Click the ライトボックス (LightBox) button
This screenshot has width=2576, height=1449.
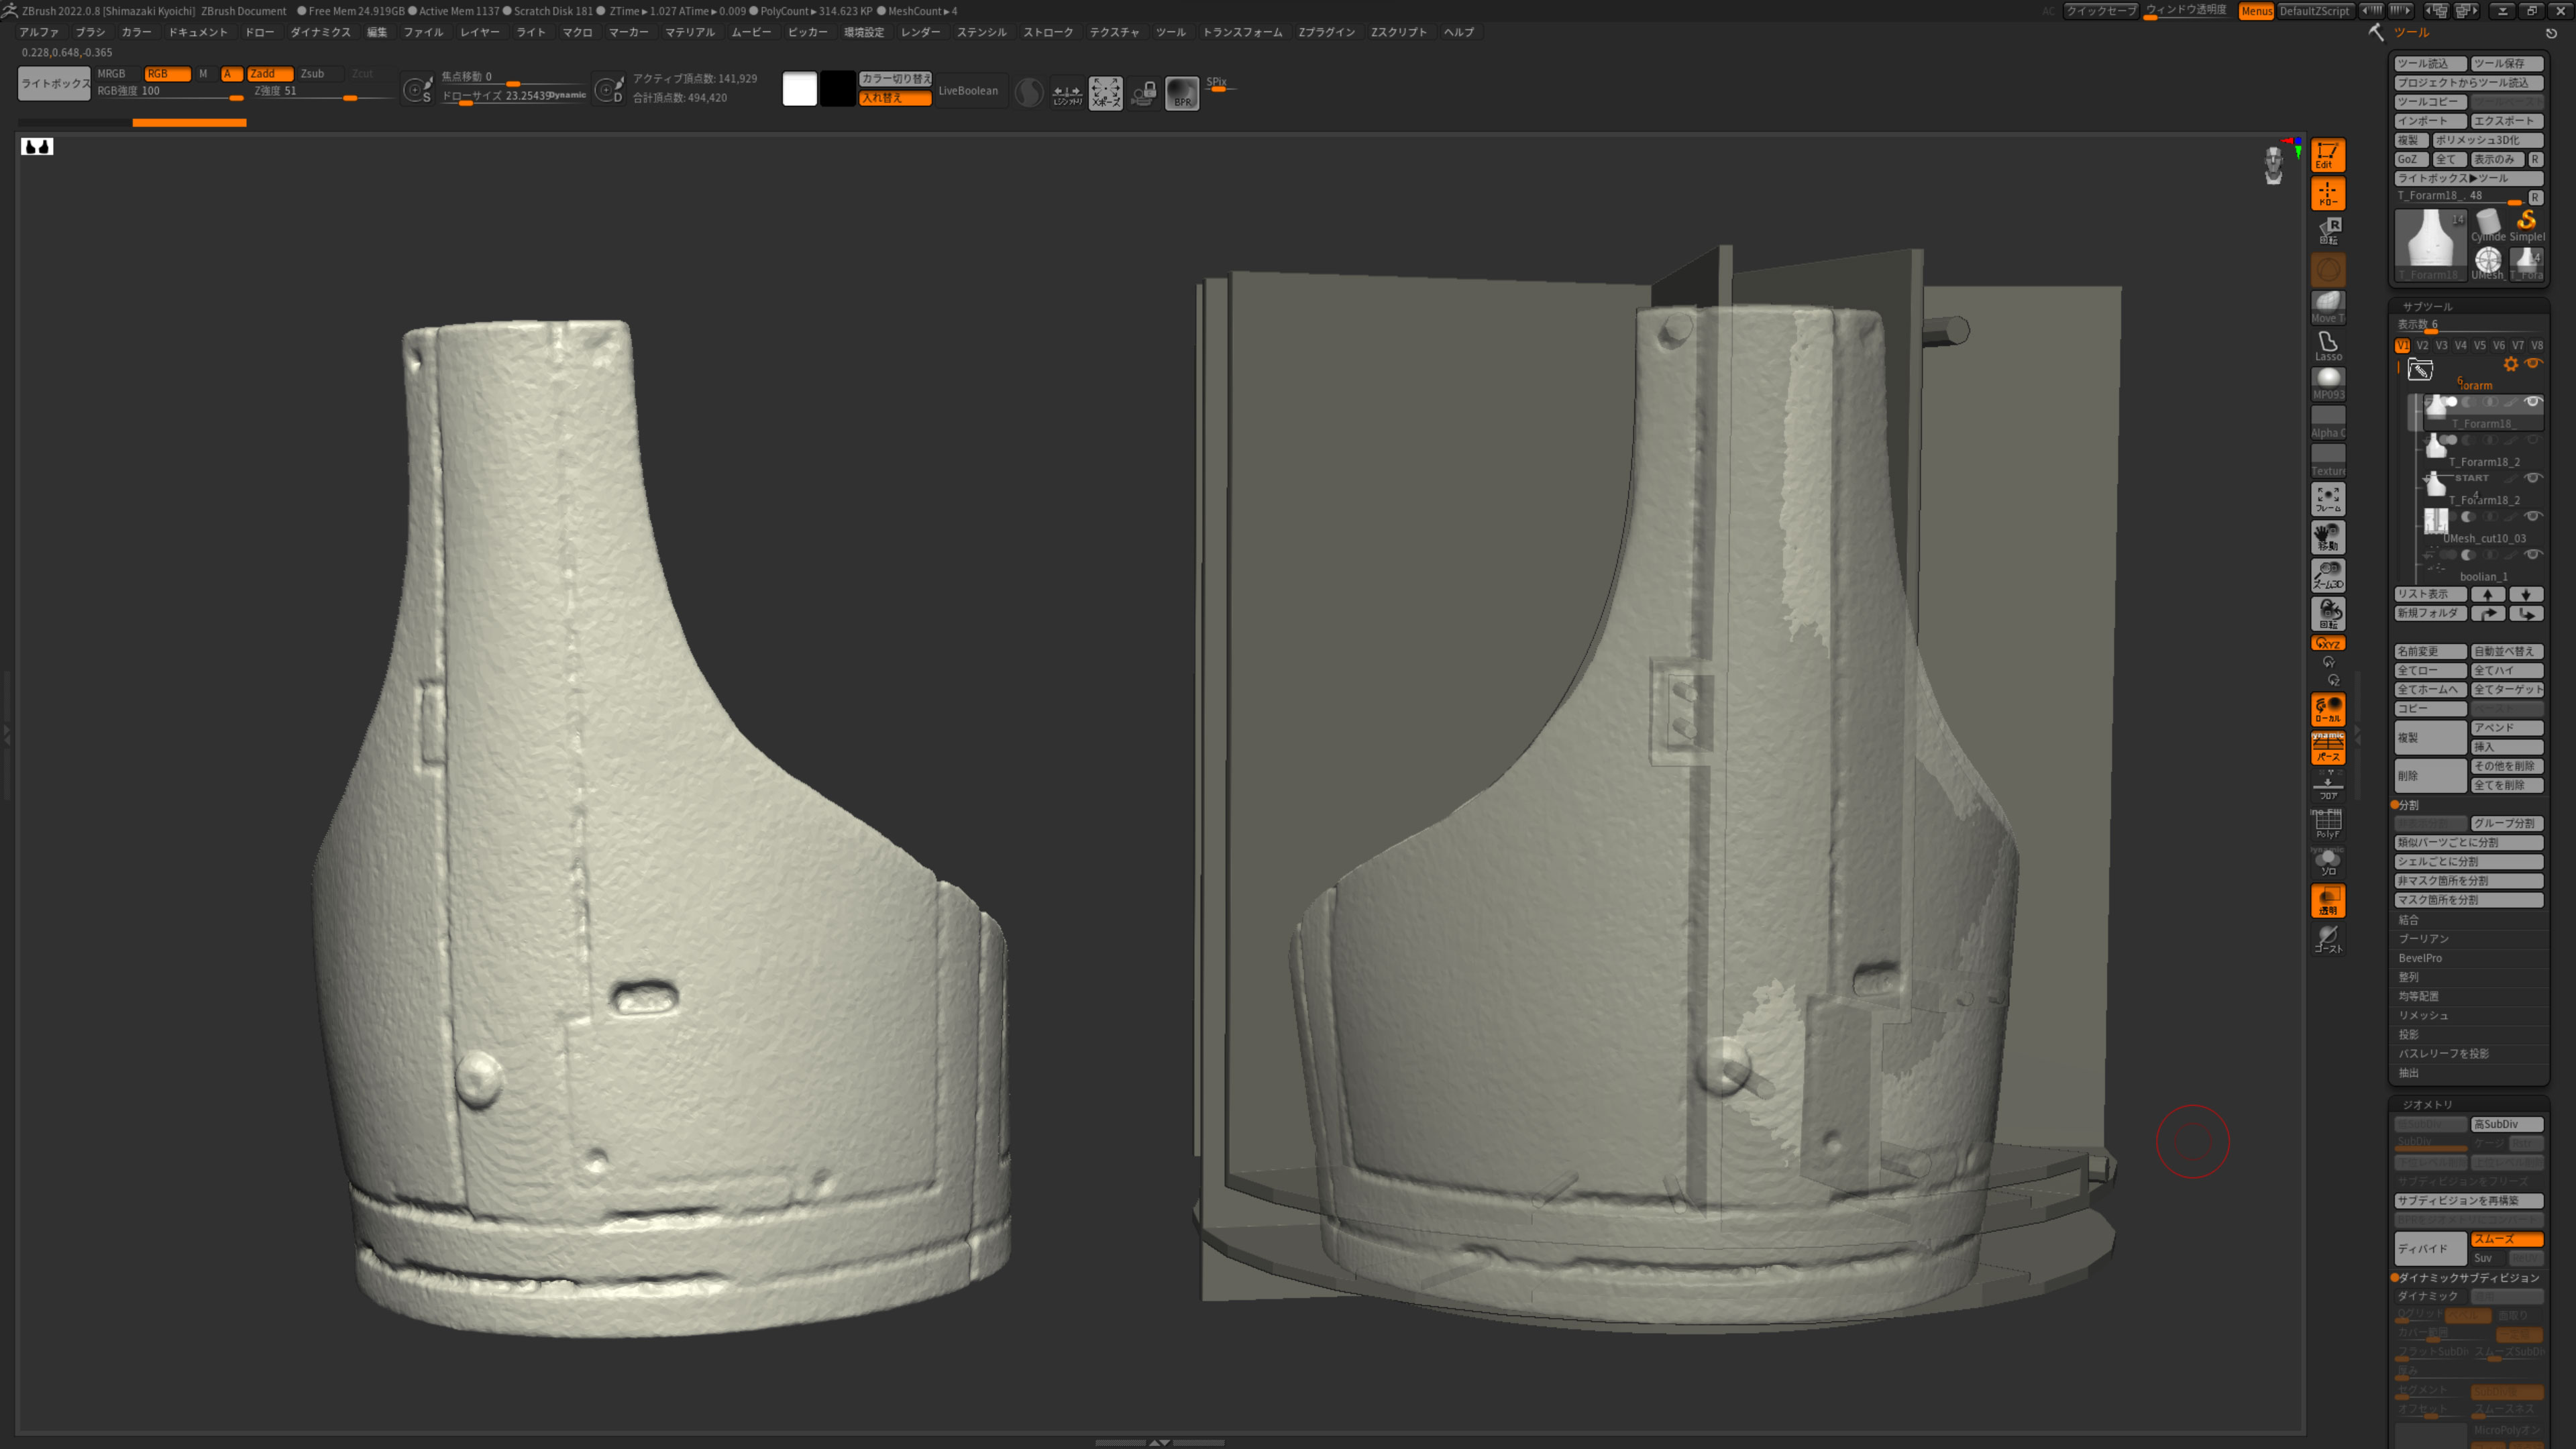[x=54, y=83]
